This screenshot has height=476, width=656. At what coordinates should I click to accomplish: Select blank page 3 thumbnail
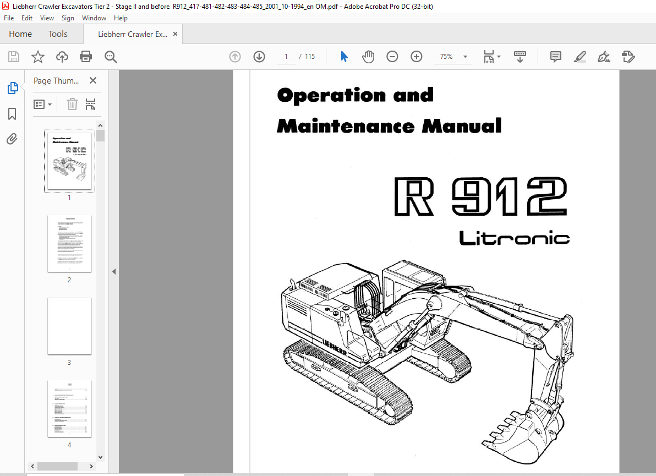(69, 326)
